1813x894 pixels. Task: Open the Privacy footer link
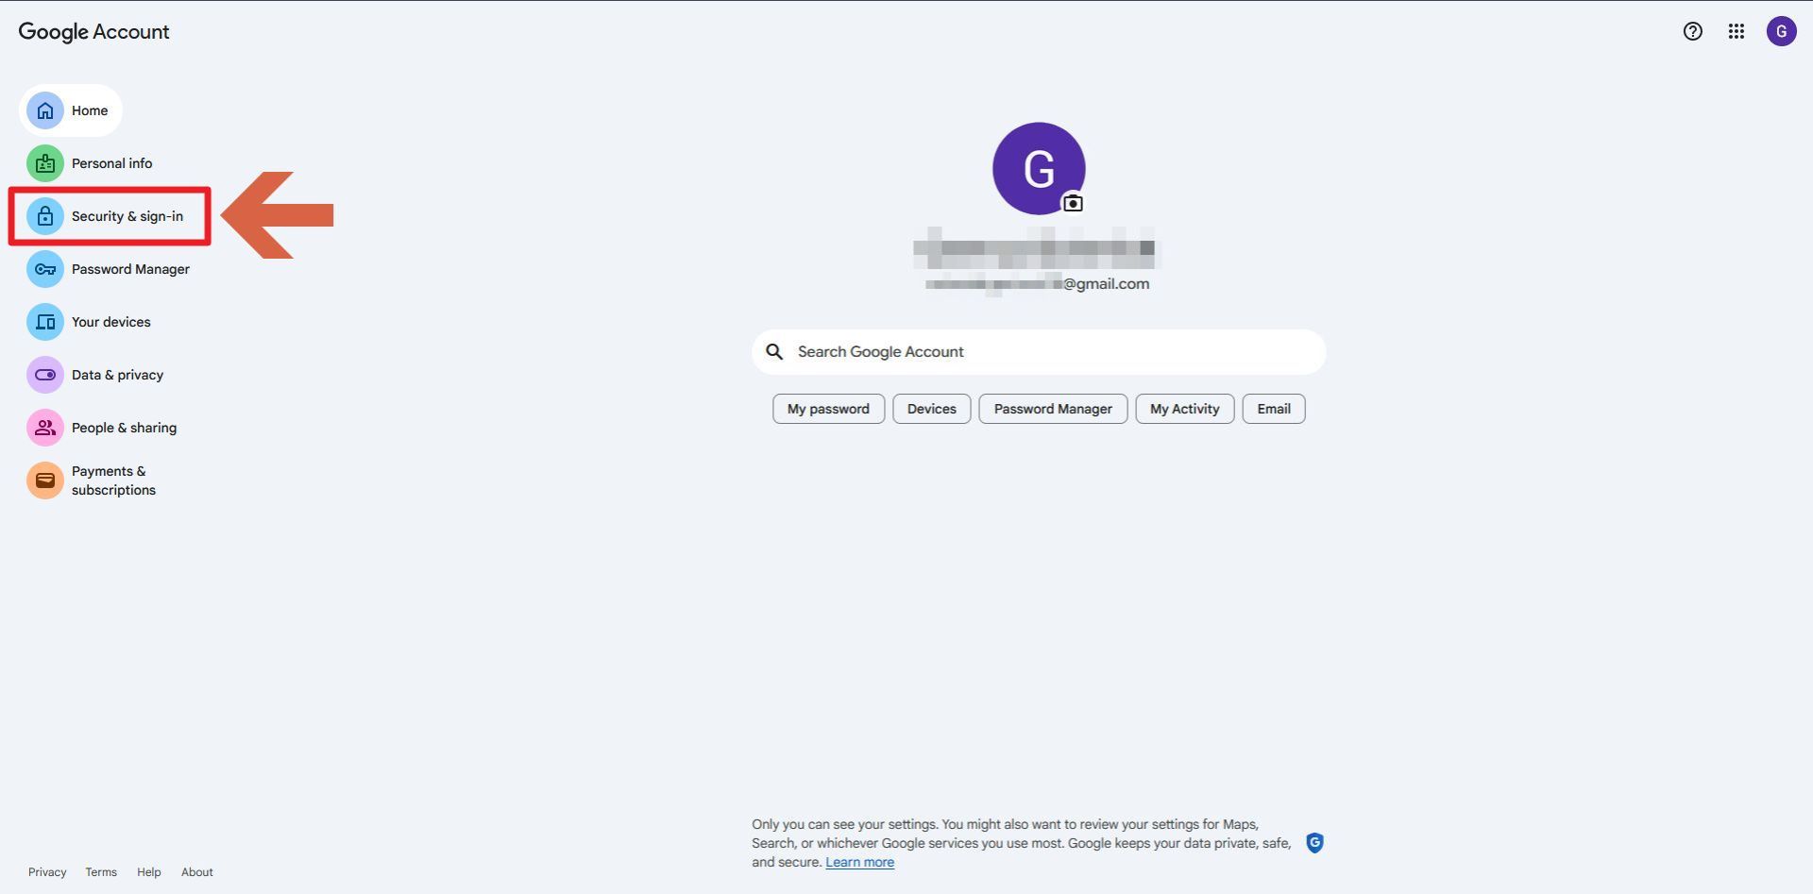pyautogui.click(x=47, y=872)
